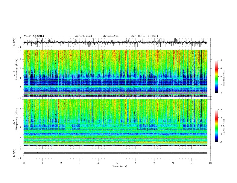237x183 pixels.
Task: Click the "6" kHz tick on ch.2 frequency axis
Action: click(x=21, y=118)
